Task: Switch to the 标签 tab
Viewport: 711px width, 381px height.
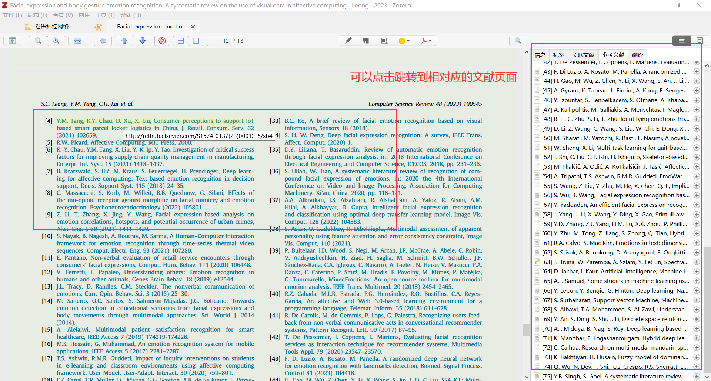Action: (x=558, y=55)
